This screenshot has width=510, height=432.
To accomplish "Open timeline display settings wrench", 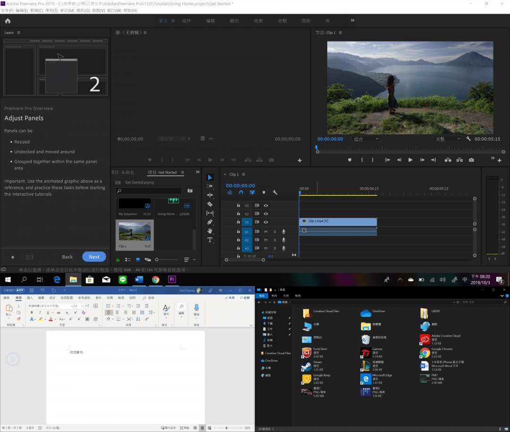I will click(275, 192).
